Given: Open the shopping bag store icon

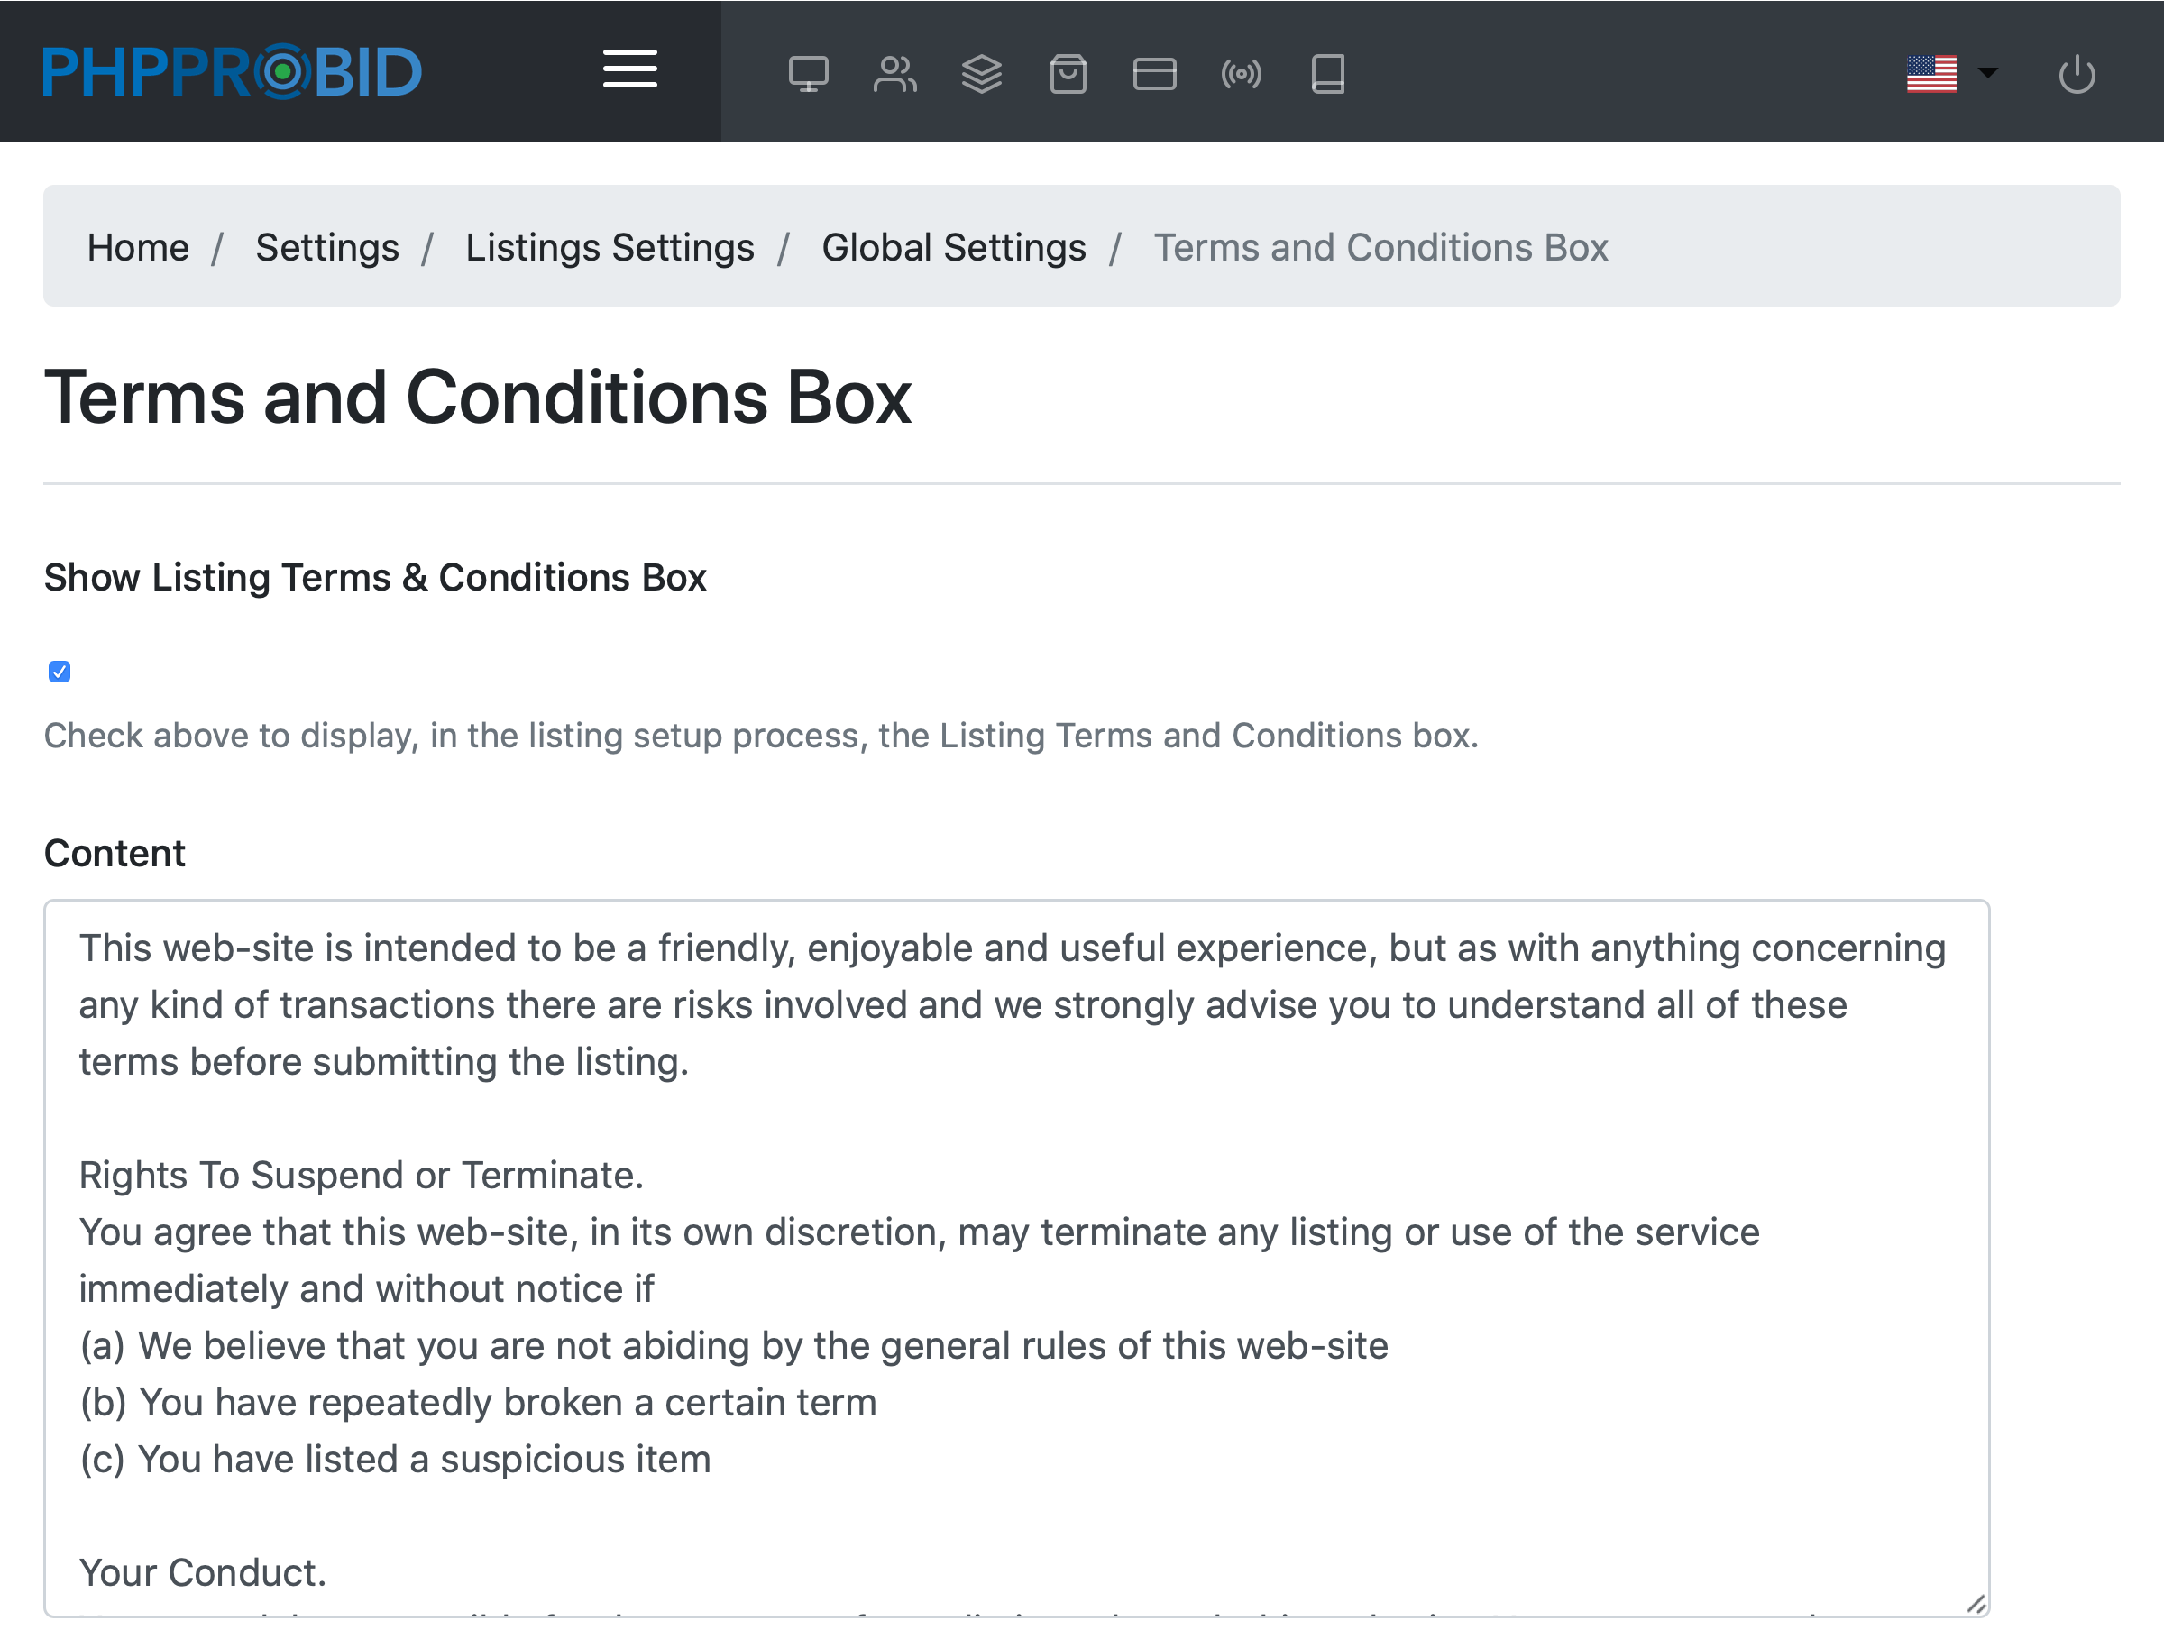Looking at the screenshot, I should tap(1068, 74).
